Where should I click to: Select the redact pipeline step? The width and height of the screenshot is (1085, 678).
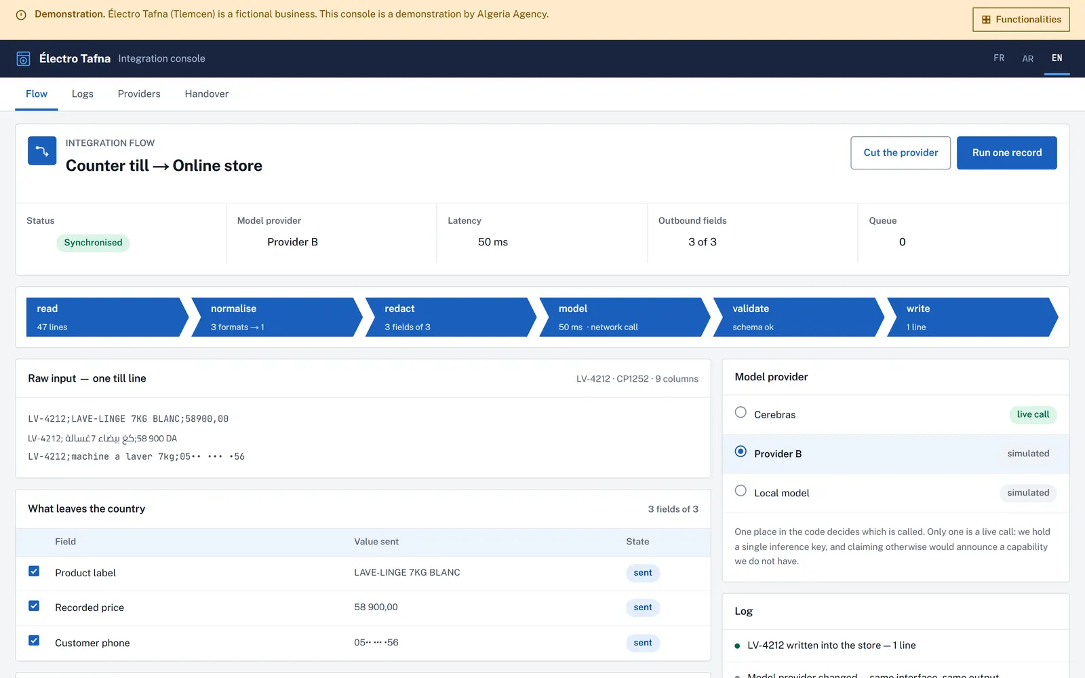(451, 317)
